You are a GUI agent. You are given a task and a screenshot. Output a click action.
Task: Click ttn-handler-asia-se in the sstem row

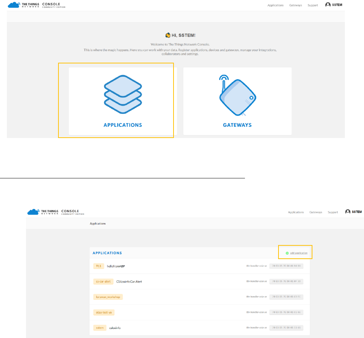point(256,328)
